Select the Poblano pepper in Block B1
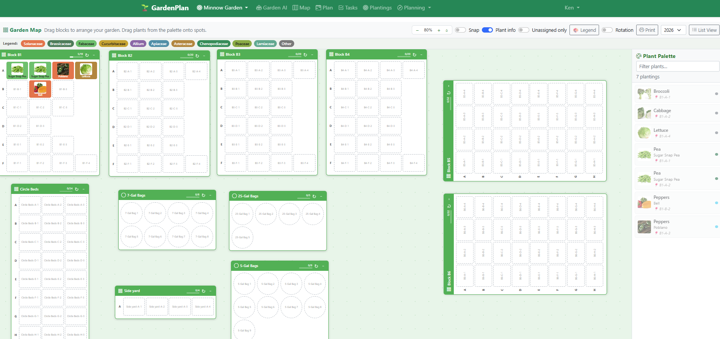 [x=63, y=70]
